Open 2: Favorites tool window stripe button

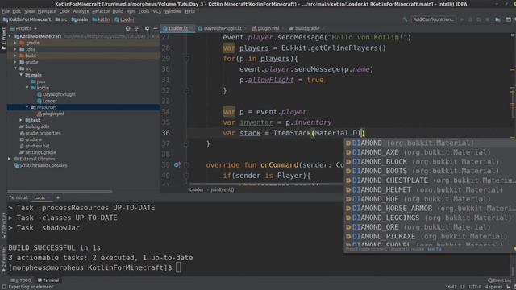3,259
